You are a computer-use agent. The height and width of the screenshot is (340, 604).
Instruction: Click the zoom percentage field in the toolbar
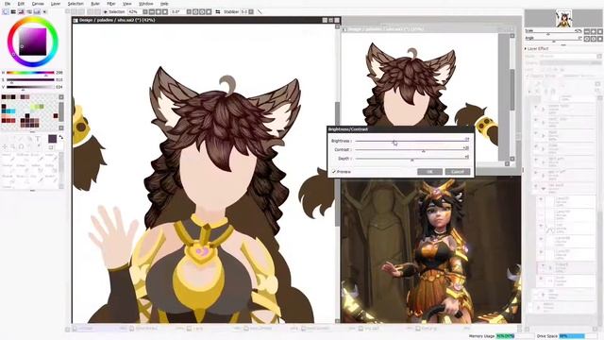pyautogui.click(x=136, y=11)
